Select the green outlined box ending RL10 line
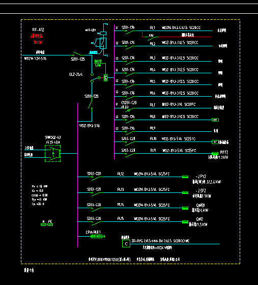Screen dimensions: 258x285 click(x=215, y=142)
